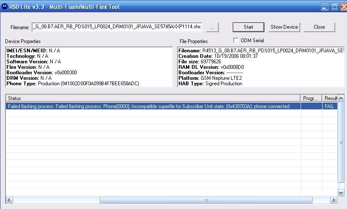347x209 pixels.
Task: Click the Close button beside Show Device
Action: (319, 27)
